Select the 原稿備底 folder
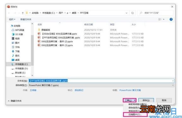The image size is (182, 118). [44, 30]
